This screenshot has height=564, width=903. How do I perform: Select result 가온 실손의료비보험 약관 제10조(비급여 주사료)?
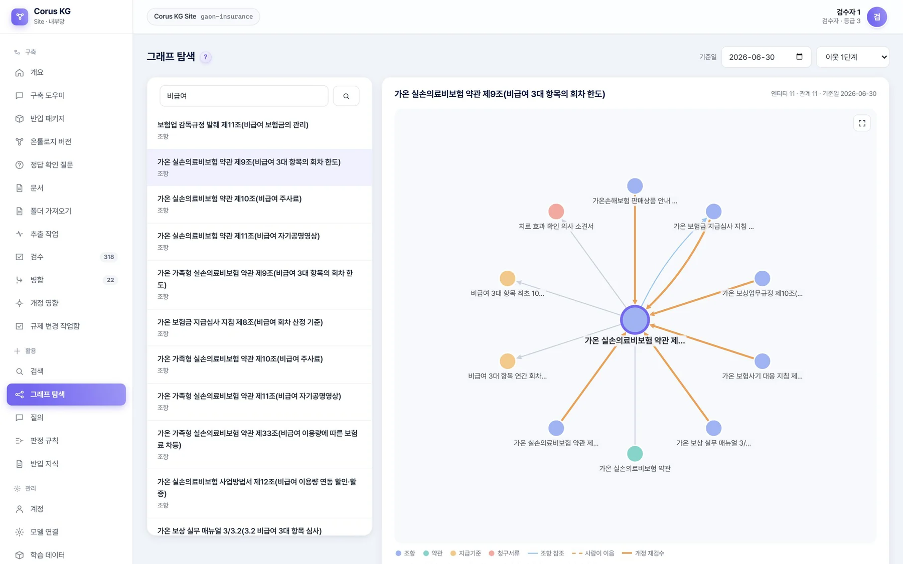pos(259,204)
